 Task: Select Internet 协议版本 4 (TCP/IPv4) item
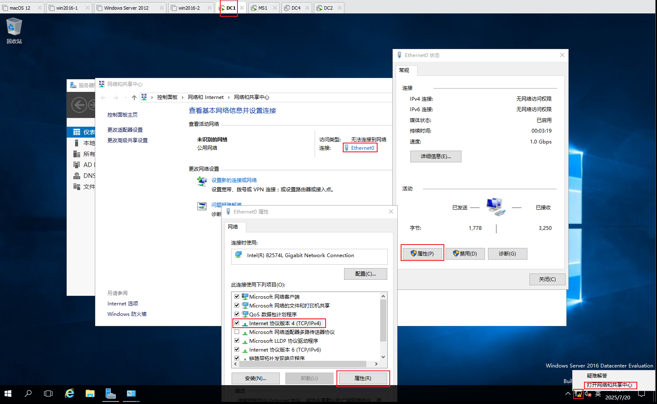pyautogui.click(x=285, y=323)
